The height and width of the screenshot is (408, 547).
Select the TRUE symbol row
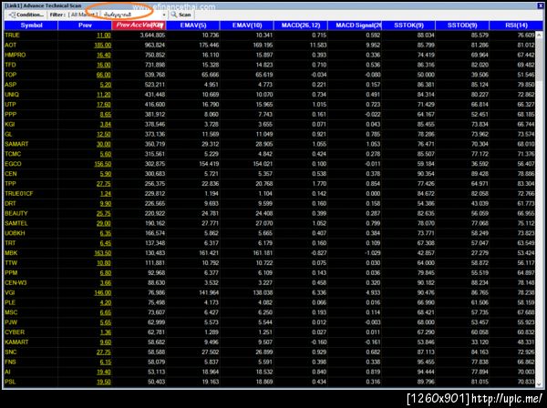[272, 36]
